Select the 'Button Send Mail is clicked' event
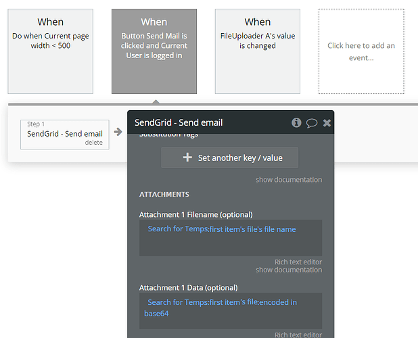 point(154,51)
